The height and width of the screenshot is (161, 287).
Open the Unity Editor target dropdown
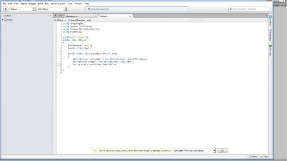pyautogui.click(x=52, y=9)
